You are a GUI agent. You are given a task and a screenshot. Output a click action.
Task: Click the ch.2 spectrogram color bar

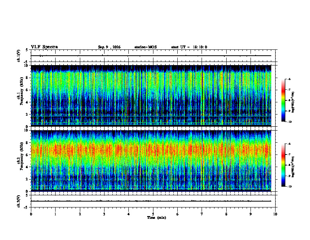pyautogui.click(x=283, y=165)
